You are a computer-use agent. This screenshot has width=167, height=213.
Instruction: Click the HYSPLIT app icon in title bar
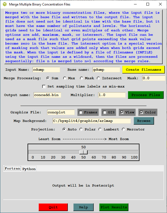pyautogui.click(x=4, y=4)
